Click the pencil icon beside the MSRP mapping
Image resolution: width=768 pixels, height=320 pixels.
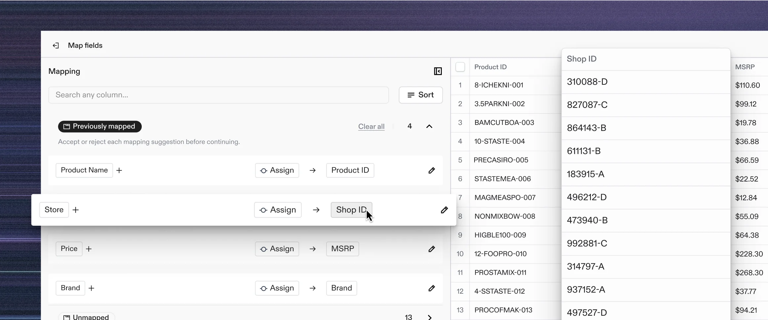432,249
